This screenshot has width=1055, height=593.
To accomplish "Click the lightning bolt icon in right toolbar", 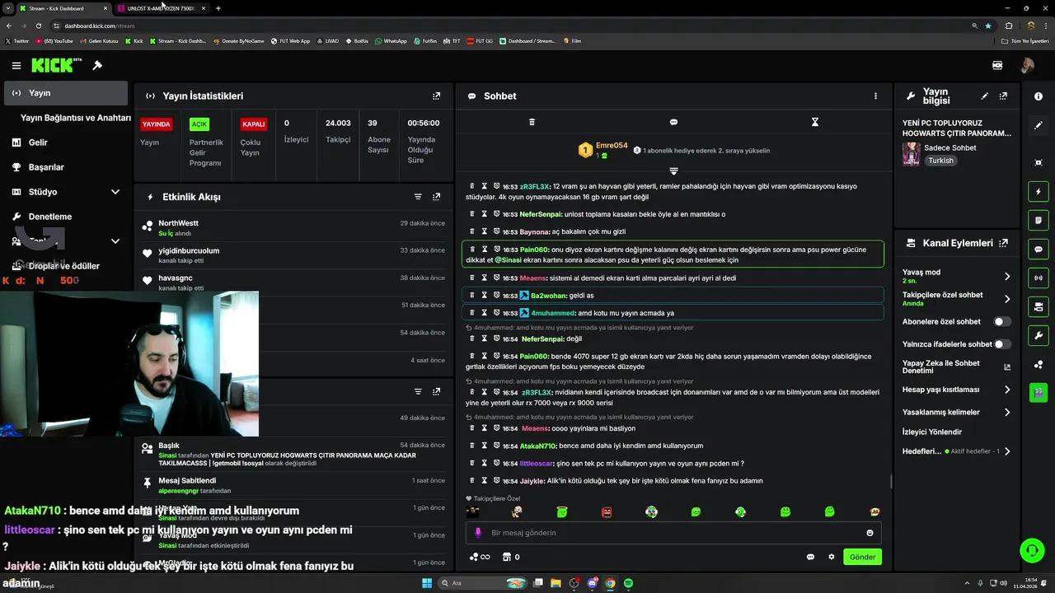I will click(1039, 192).
